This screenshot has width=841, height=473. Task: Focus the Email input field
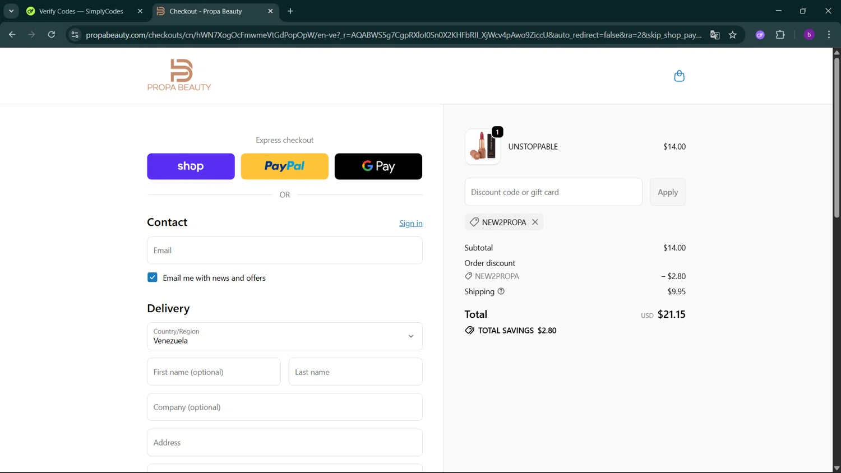[285, 251]
